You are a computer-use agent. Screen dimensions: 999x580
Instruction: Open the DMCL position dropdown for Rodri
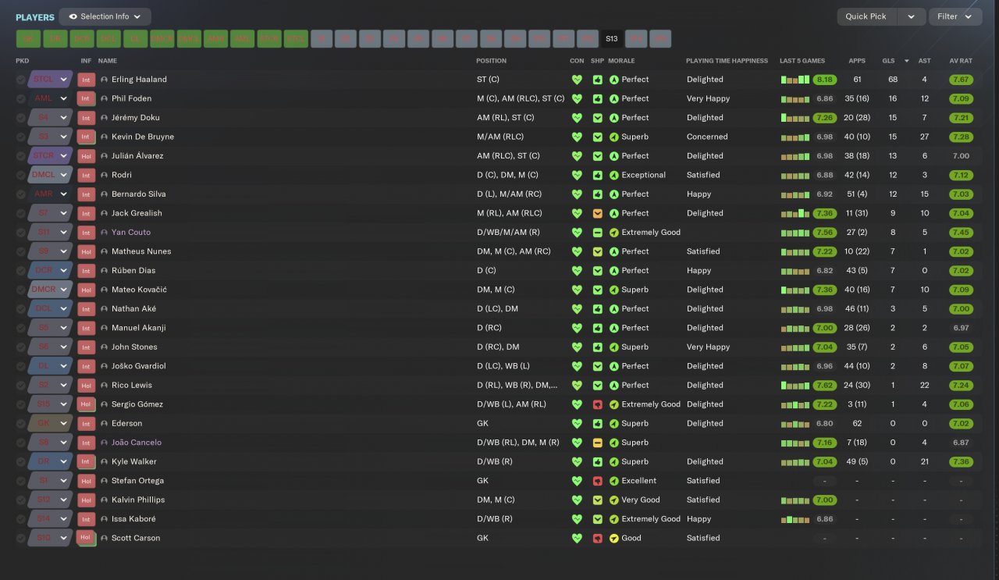tap(64, 175)
